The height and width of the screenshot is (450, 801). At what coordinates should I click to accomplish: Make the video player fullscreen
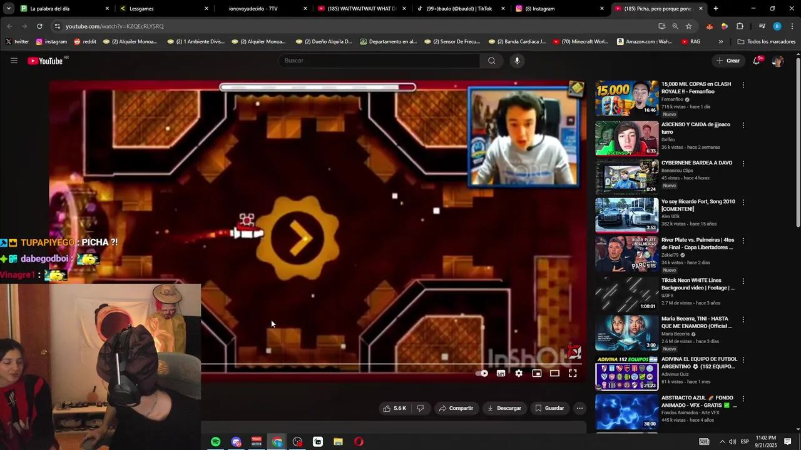(573, 373)
